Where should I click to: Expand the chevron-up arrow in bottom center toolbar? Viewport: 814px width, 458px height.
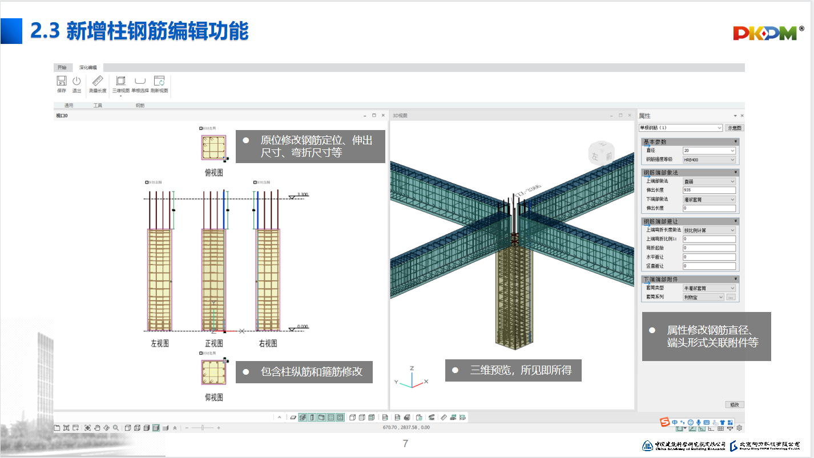279,418
